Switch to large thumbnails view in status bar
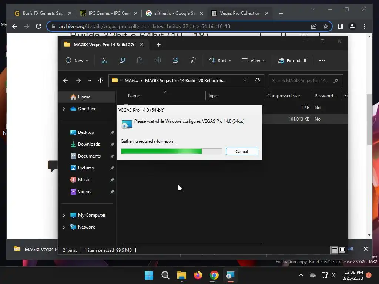Viewport: 379px width, 284px height. click(x=342, y=250)
